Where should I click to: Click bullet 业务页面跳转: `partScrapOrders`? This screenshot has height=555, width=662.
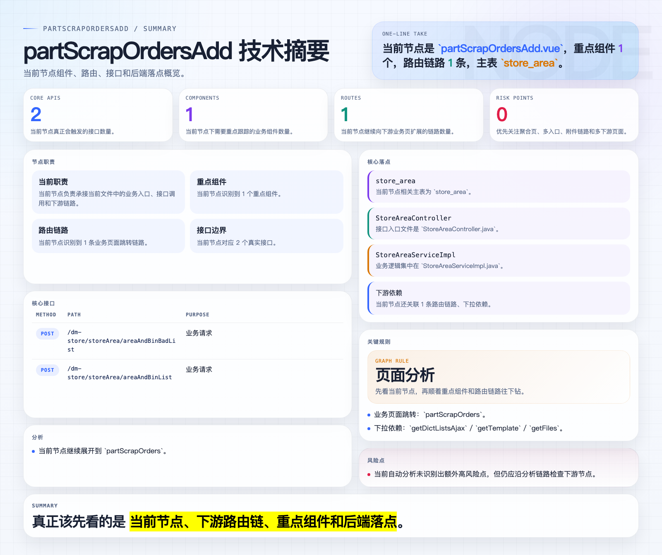pyautogui.click(x=431, y=414)
